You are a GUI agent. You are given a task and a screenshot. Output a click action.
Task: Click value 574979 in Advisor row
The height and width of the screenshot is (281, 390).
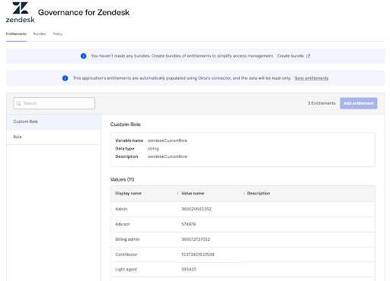point(188,224)
